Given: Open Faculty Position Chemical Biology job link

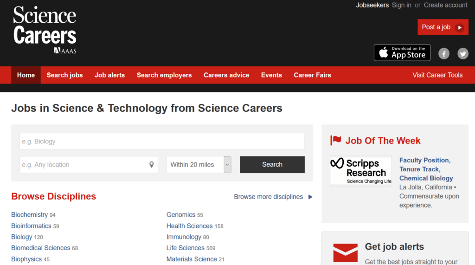Looking at the screenshot, I should (x=426, y=169).
